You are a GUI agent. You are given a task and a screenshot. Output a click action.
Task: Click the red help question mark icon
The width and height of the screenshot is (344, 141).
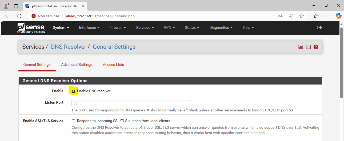316,47
